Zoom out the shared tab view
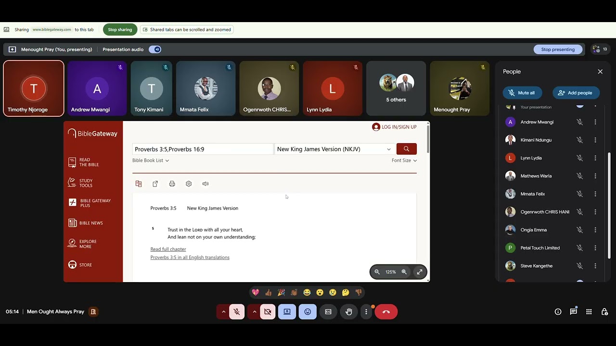Image resolution: width=616 pixels, height=346 pixels. [377, 272]
